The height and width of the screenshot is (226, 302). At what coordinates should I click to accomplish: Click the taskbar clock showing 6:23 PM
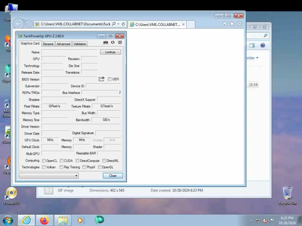(x=287, y=220)
